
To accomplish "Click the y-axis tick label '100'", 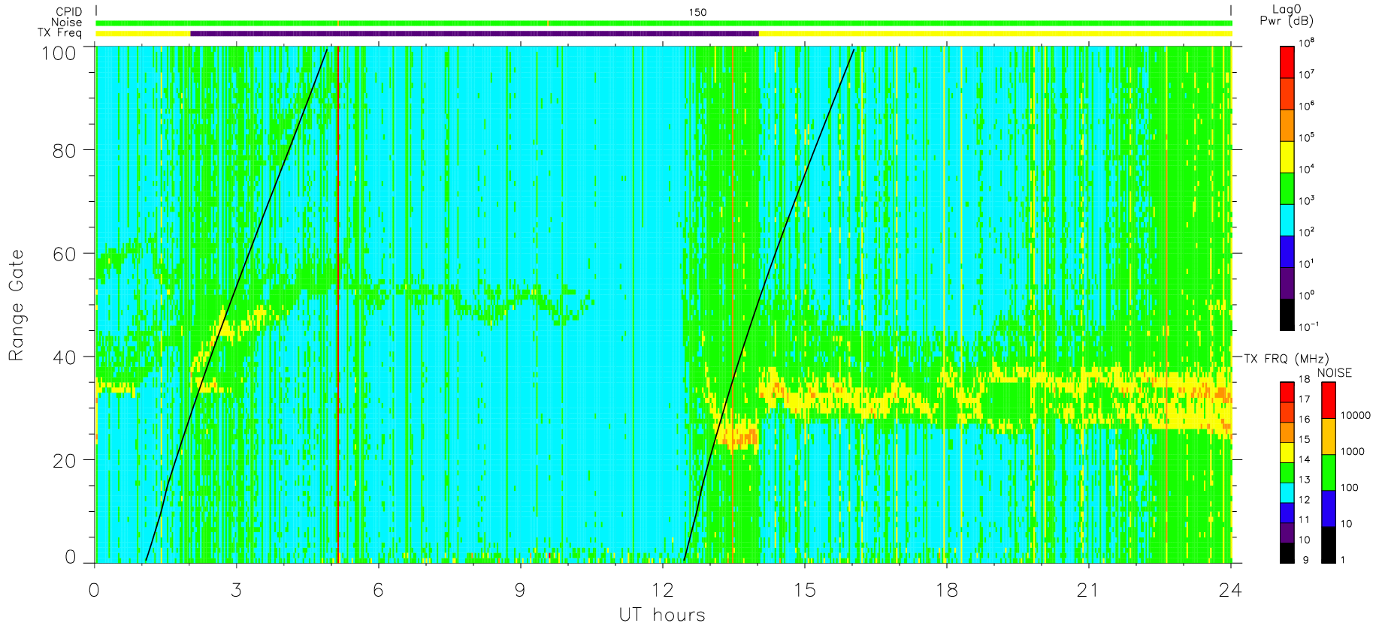I will coord(59,53).
